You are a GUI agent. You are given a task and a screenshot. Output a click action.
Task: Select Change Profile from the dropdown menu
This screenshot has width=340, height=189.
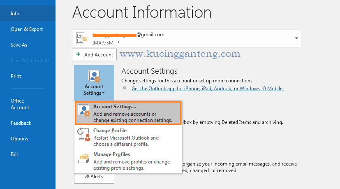pos(128,137)
